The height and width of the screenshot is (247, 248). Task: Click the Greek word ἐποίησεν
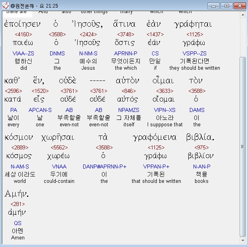tap(22, 24)
